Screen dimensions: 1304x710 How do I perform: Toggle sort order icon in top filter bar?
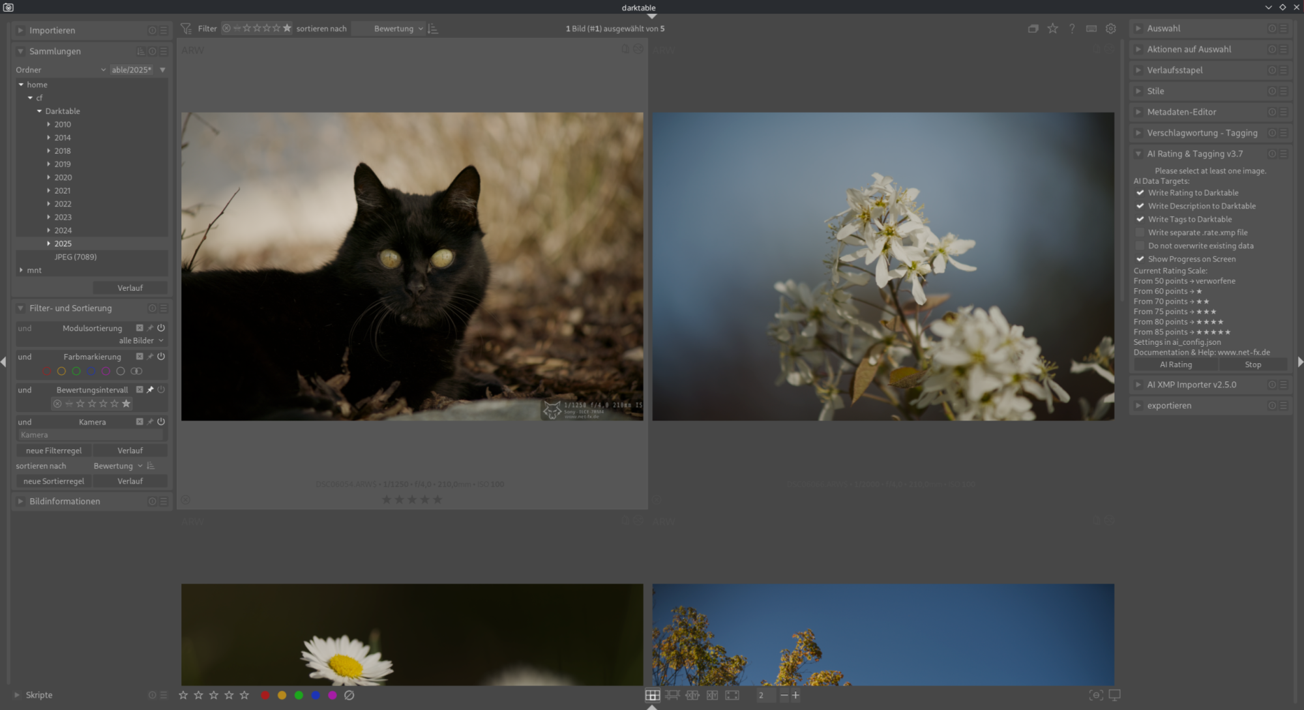tap(433, 29)
